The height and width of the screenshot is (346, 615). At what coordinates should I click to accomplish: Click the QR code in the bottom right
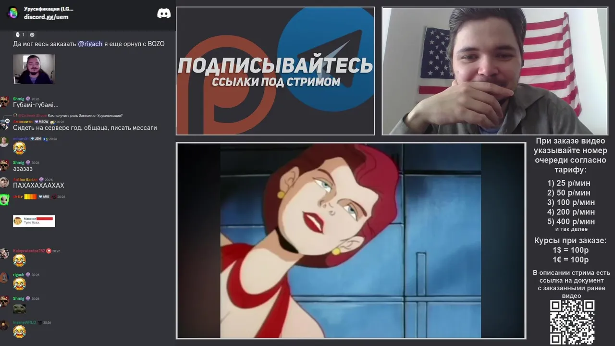(572, 322)
